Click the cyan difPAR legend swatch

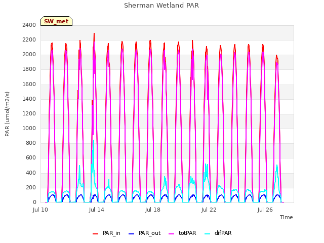pyautogui.click(x=208, y=234)
